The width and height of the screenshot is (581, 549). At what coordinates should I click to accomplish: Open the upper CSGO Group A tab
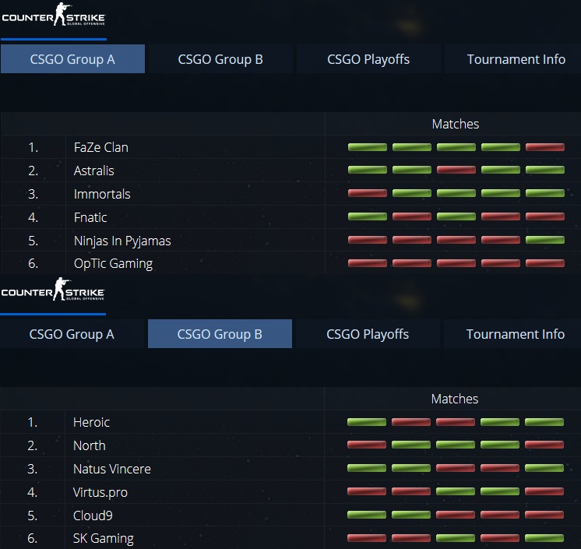click(72, 59)
